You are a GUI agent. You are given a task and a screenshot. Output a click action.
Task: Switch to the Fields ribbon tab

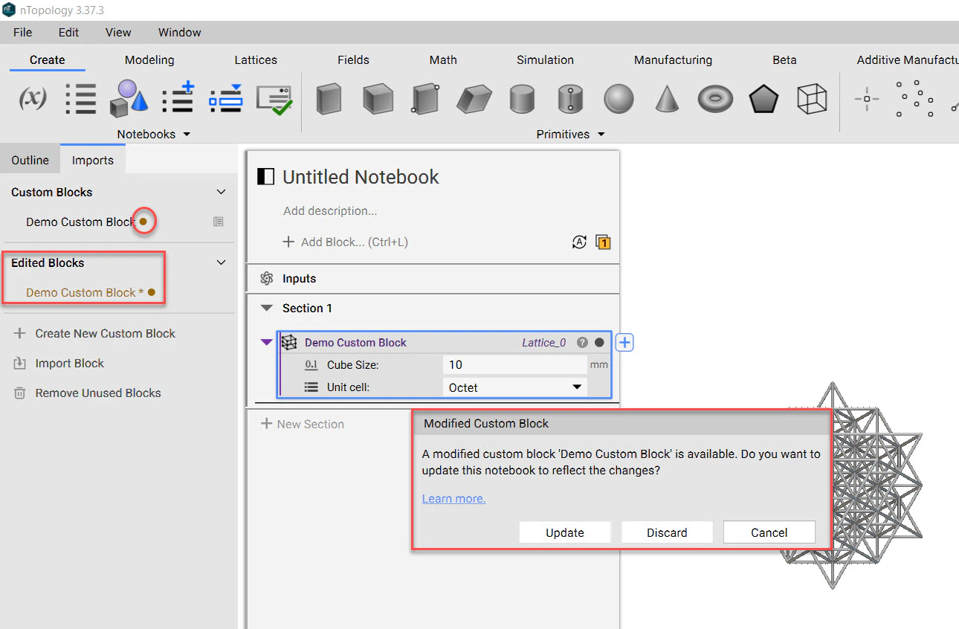tap(353, 59)
